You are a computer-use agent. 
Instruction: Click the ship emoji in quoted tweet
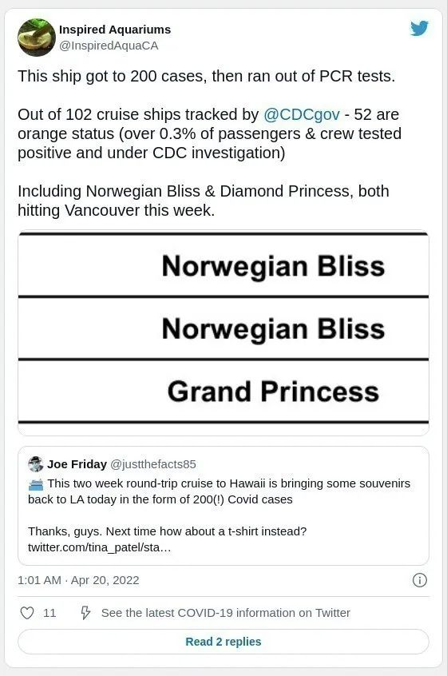pyautogui.click(x=36, y=484)
